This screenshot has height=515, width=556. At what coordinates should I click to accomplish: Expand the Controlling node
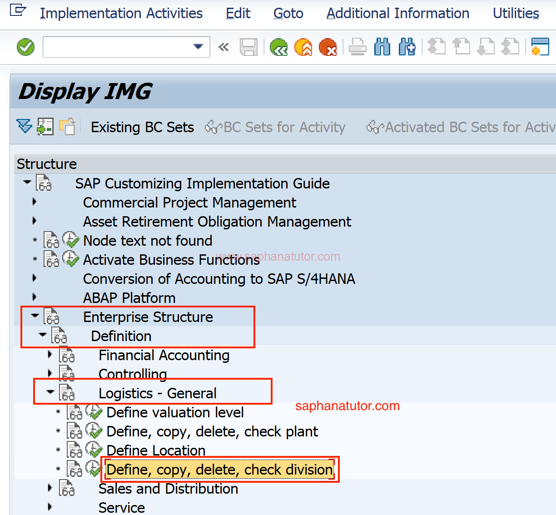[50, 373]
